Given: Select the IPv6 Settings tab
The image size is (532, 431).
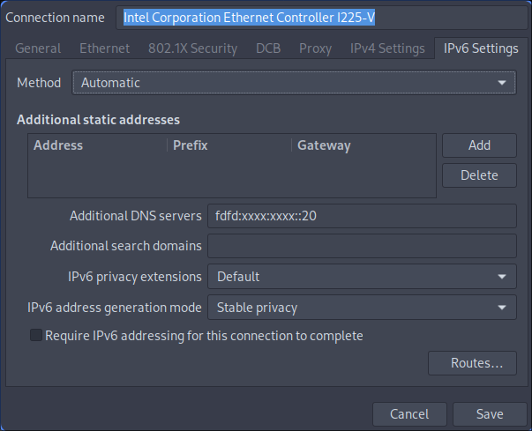Looking at the screenshot, I should pos(481,48).
